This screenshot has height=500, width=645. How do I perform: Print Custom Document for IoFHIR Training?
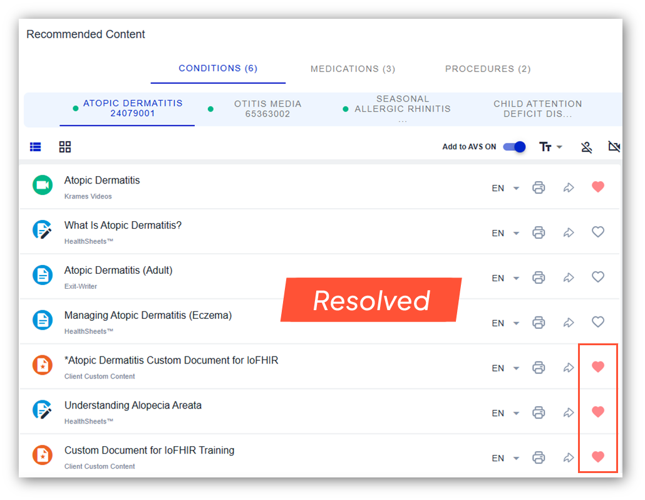point(539,458)
